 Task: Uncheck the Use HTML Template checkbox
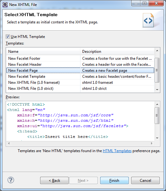[x=8, y=37]
